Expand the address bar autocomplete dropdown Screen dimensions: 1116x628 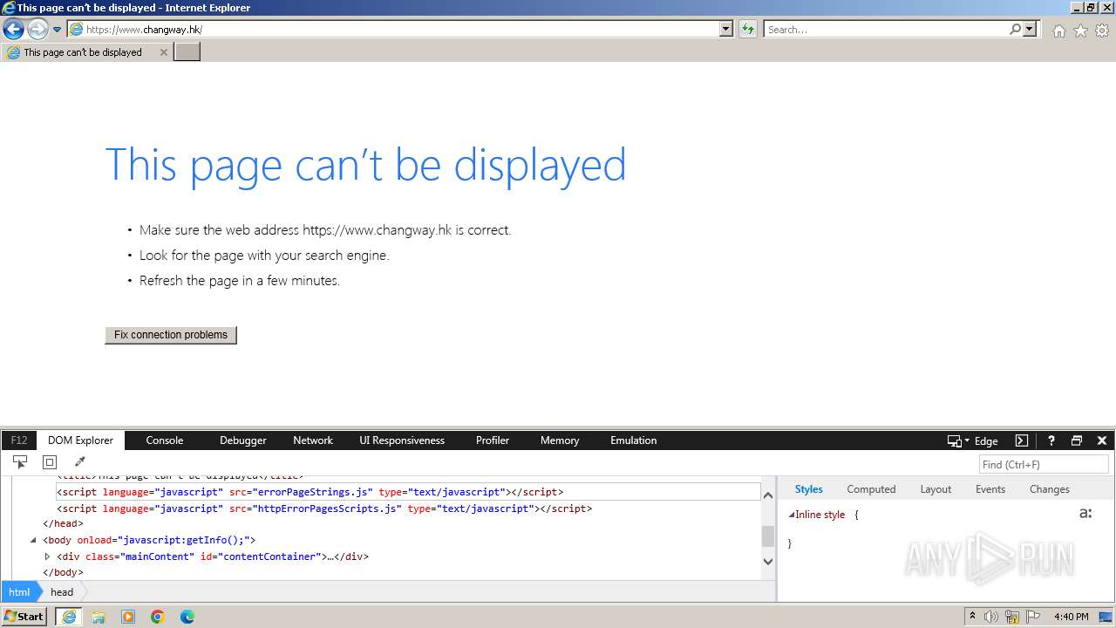point(725,29)
